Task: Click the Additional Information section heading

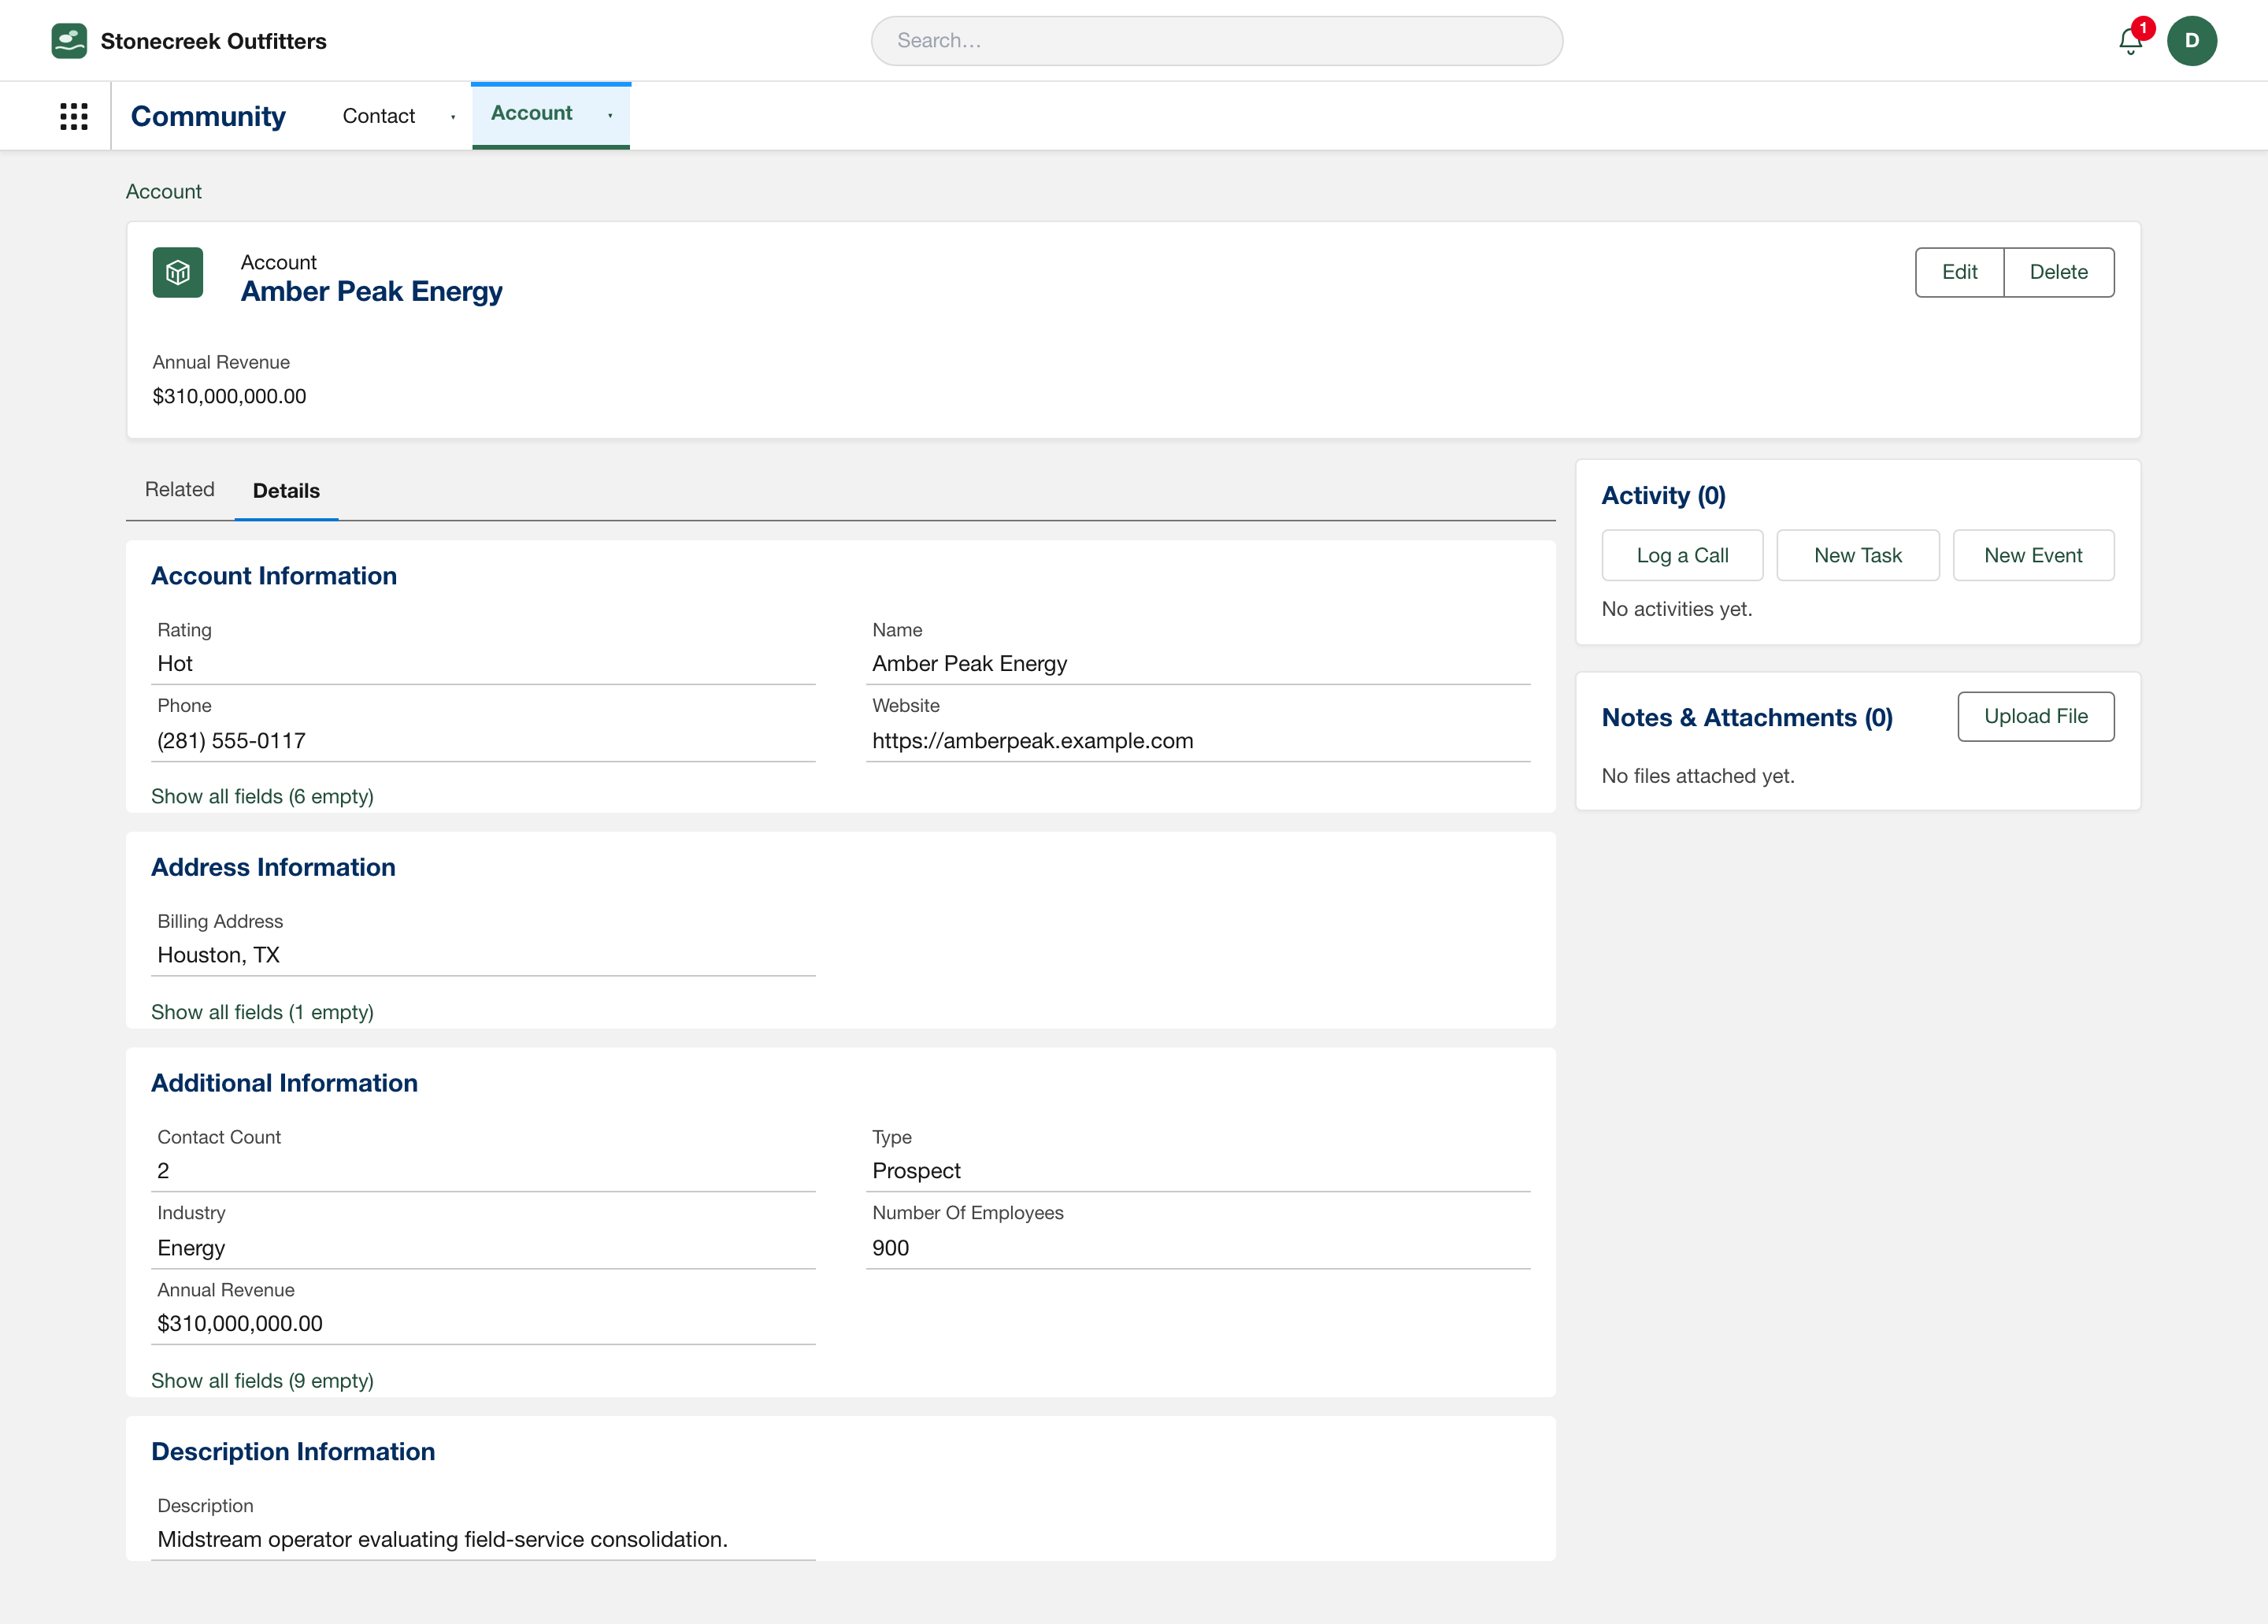Action: point(284,1083)
